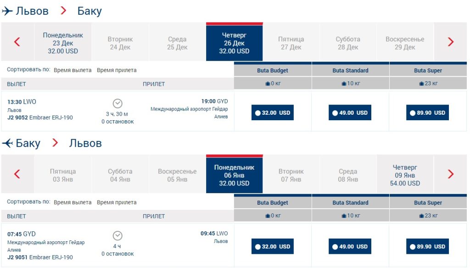Click previous week arrow for Львов–Баку dates
The height and width of the screenshot is (268, 470).
coord(17,42)
